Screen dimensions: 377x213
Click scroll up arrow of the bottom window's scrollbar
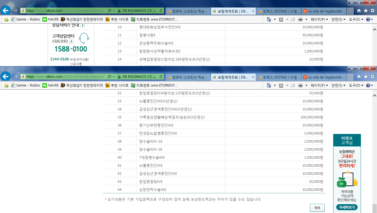click(375, 95)
